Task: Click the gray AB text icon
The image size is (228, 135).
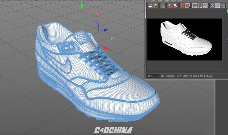Action: coord(223,6)
